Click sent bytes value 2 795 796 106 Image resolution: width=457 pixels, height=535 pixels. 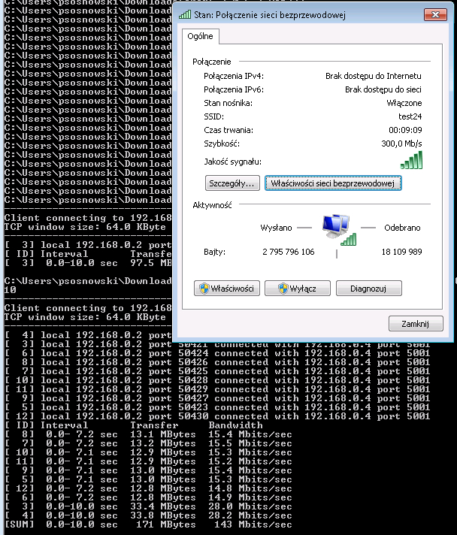pos(289,252)
